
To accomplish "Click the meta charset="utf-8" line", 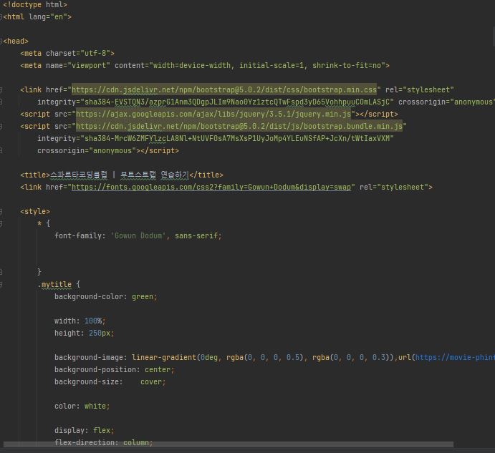I will tap(67, 53).
